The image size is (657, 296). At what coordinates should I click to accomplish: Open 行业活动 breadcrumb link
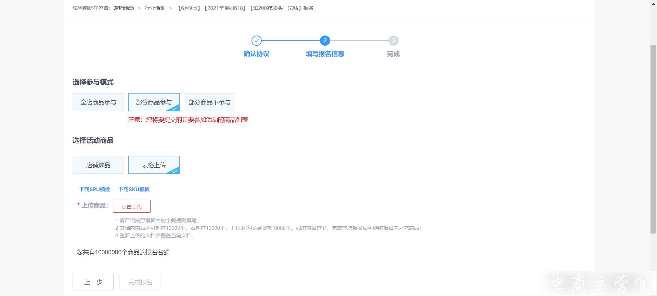[155, 8]
